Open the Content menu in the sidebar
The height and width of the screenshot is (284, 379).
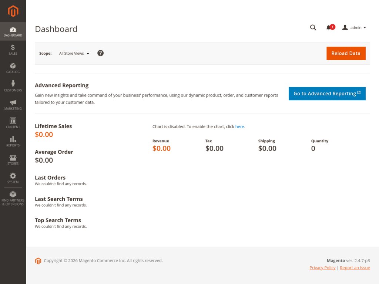13,123
